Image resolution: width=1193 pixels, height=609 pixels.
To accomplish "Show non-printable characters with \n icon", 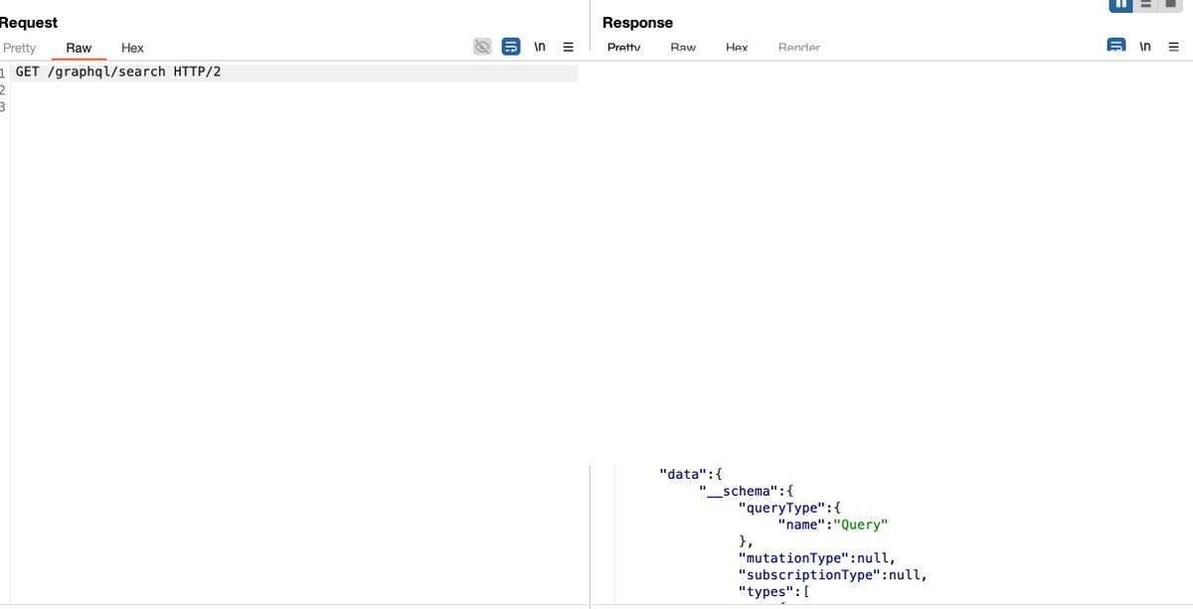I will pos(540,46).
